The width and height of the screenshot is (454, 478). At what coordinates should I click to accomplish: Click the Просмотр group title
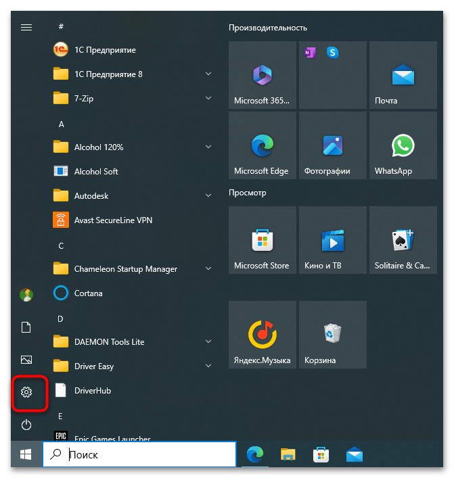[248, 193]
